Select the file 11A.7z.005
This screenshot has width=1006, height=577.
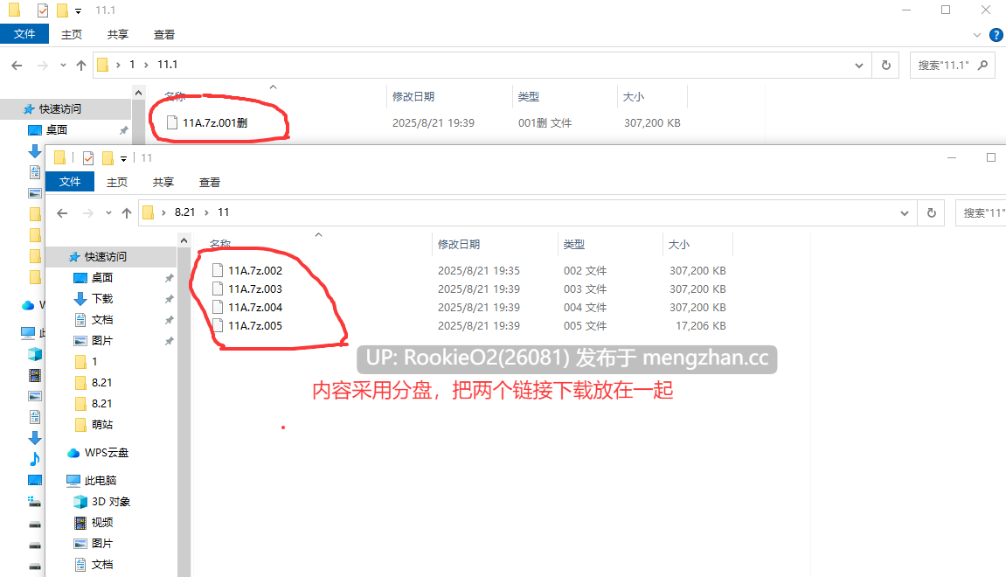(254, 325)
